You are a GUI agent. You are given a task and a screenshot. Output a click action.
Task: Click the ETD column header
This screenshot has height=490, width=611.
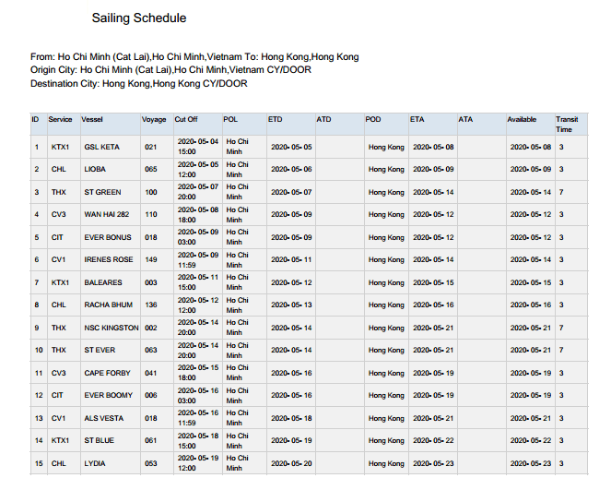(x=276, y=119)
